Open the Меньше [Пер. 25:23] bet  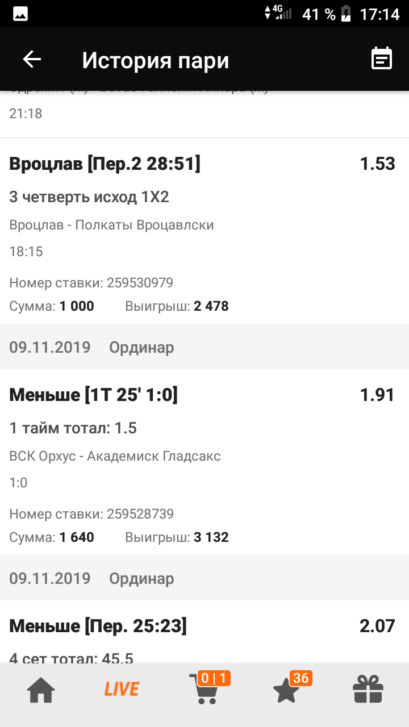click(x=98, y=626)
